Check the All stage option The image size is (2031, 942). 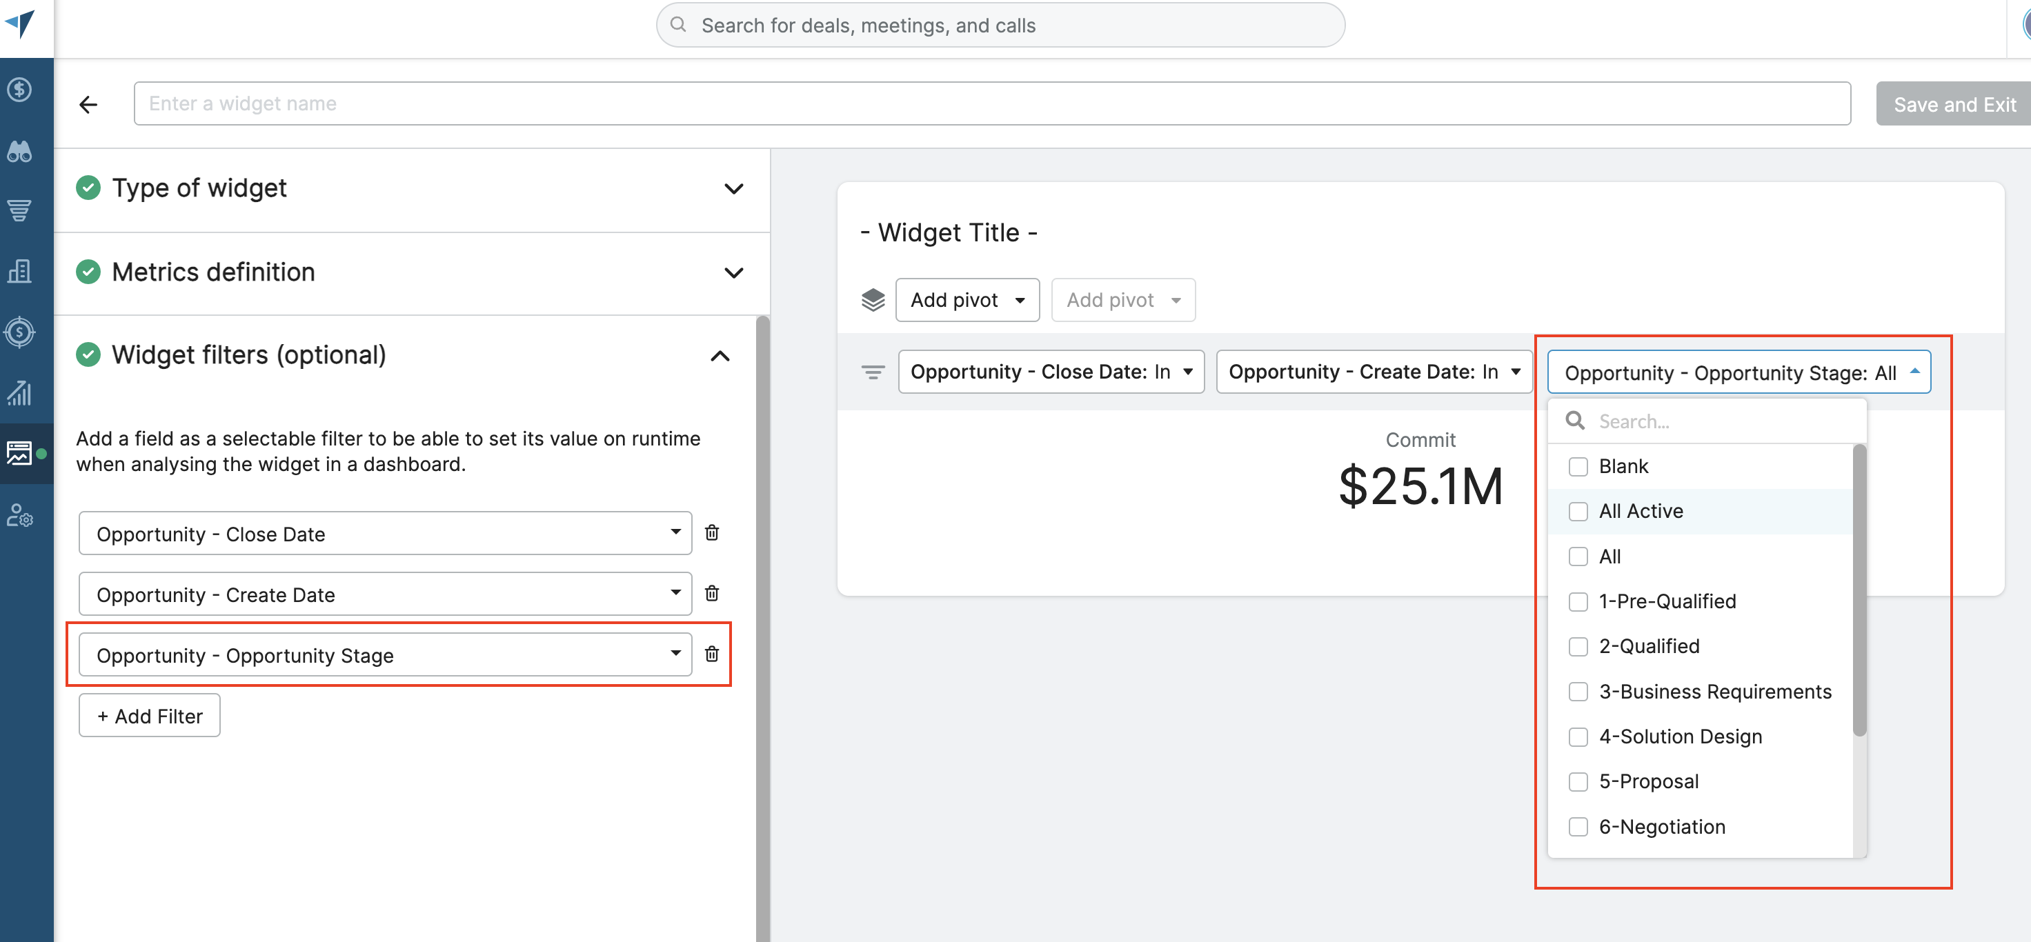[1578, 557]
